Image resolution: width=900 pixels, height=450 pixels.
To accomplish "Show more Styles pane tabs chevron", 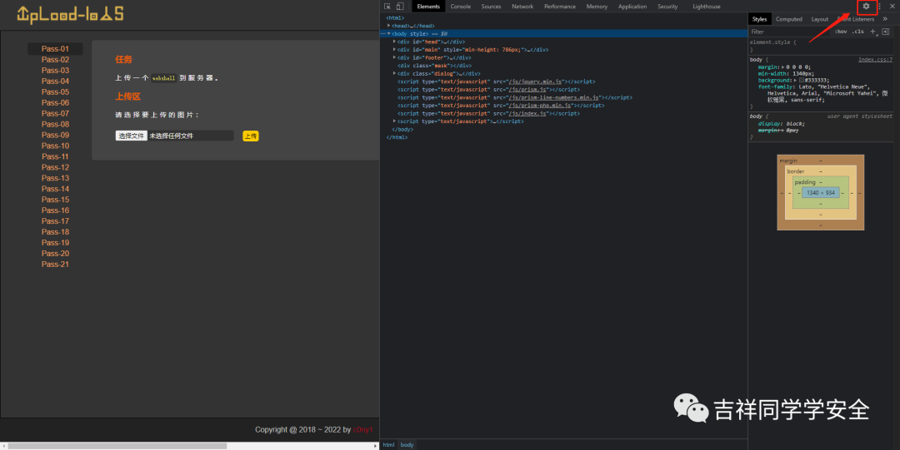I will tap(885, 19).
